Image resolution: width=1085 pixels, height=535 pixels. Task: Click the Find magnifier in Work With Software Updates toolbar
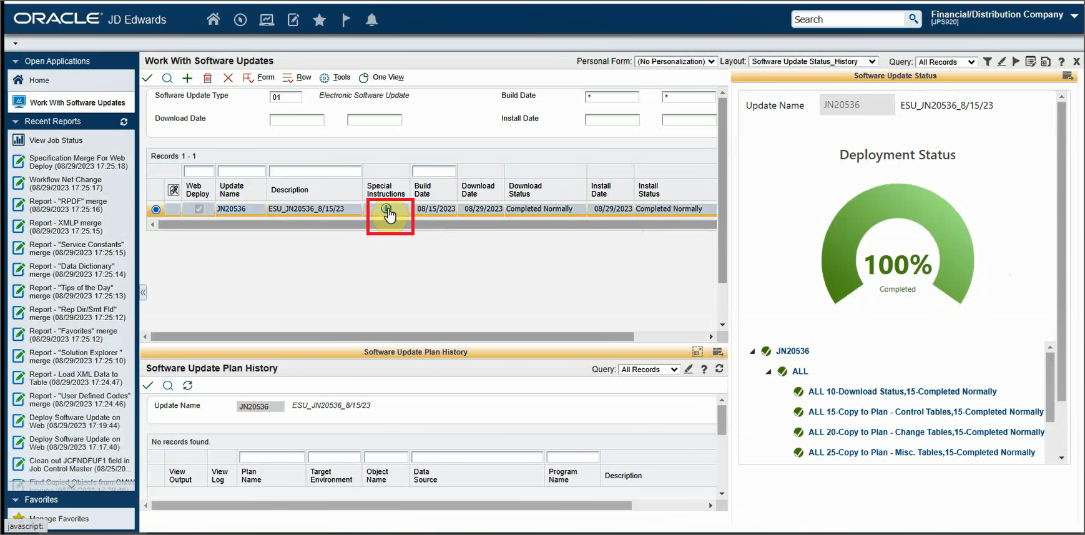pos(167,78)
